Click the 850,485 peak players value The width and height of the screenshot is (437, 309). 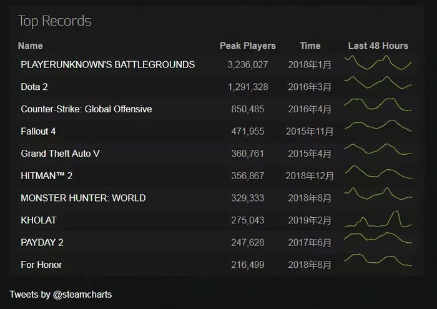pos(247,109)
